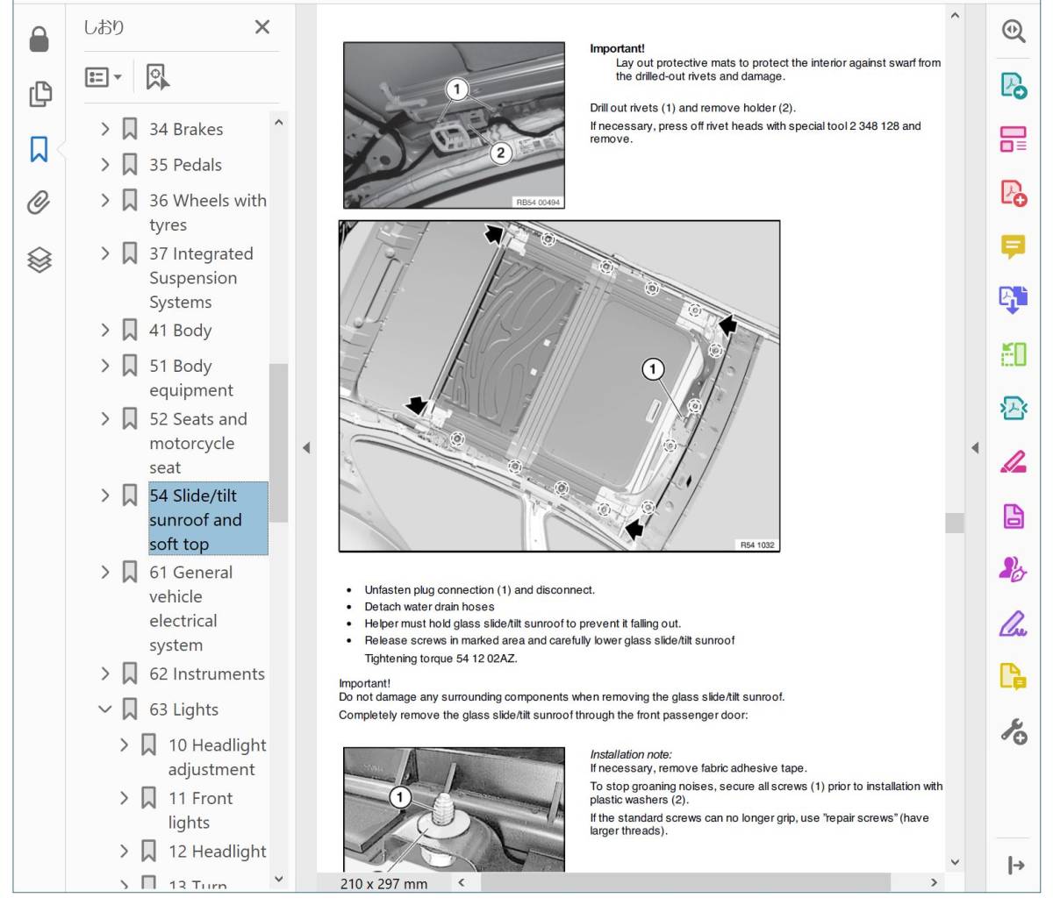Expand the right tools pane with arrow icon
1053x905 pixels.
click(x=1015, y=866)
